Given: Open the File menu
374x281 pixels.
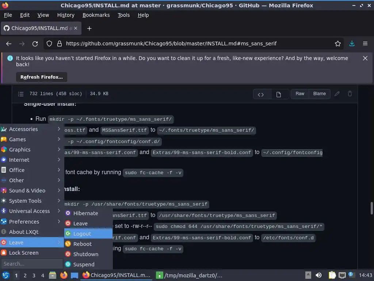Looking at the screenshot, I should click(x=8, y=15).
